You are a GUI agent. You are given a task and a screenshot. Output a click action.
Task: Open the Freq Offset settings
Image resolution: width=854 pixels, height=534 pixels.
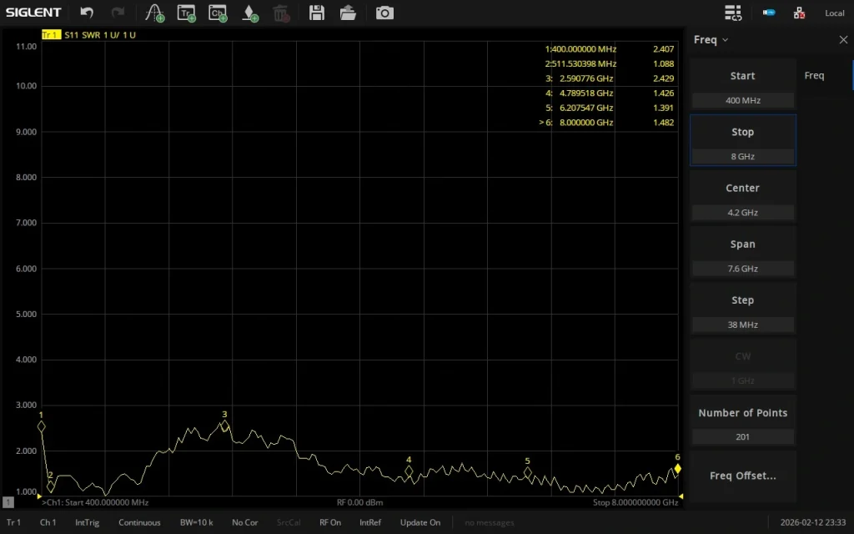click(x=743, y=476)
